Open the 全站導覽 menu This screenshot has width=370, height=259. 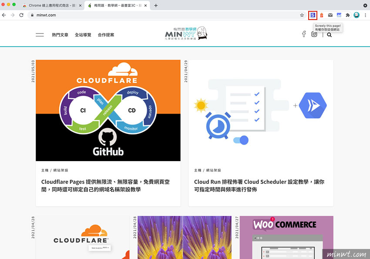coord(83,35)
